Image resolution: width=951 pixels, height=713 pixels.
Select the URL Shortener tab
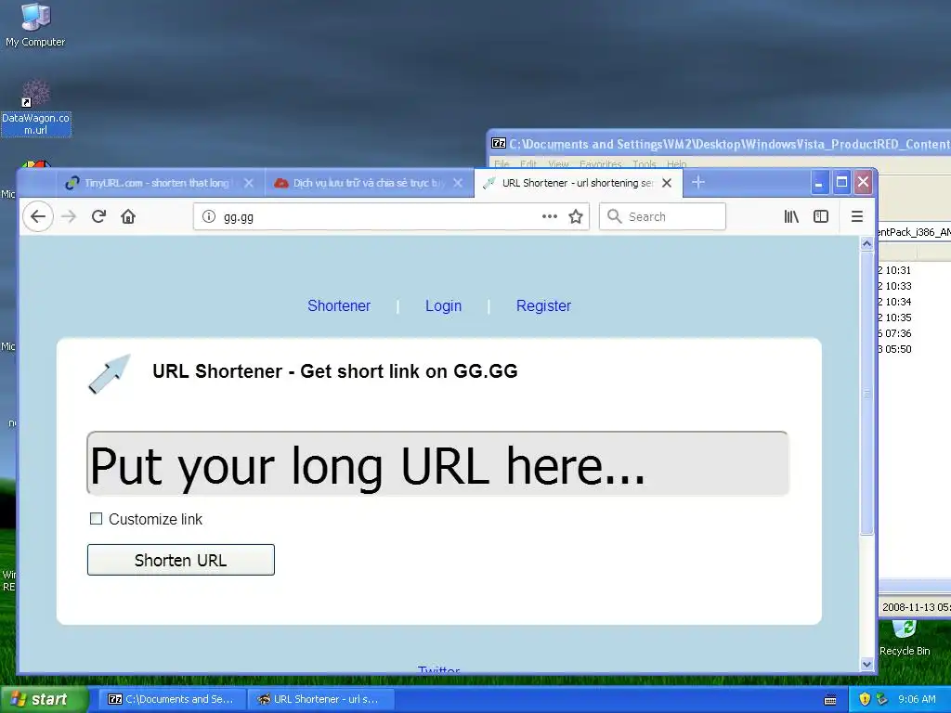tap(578, 183)
